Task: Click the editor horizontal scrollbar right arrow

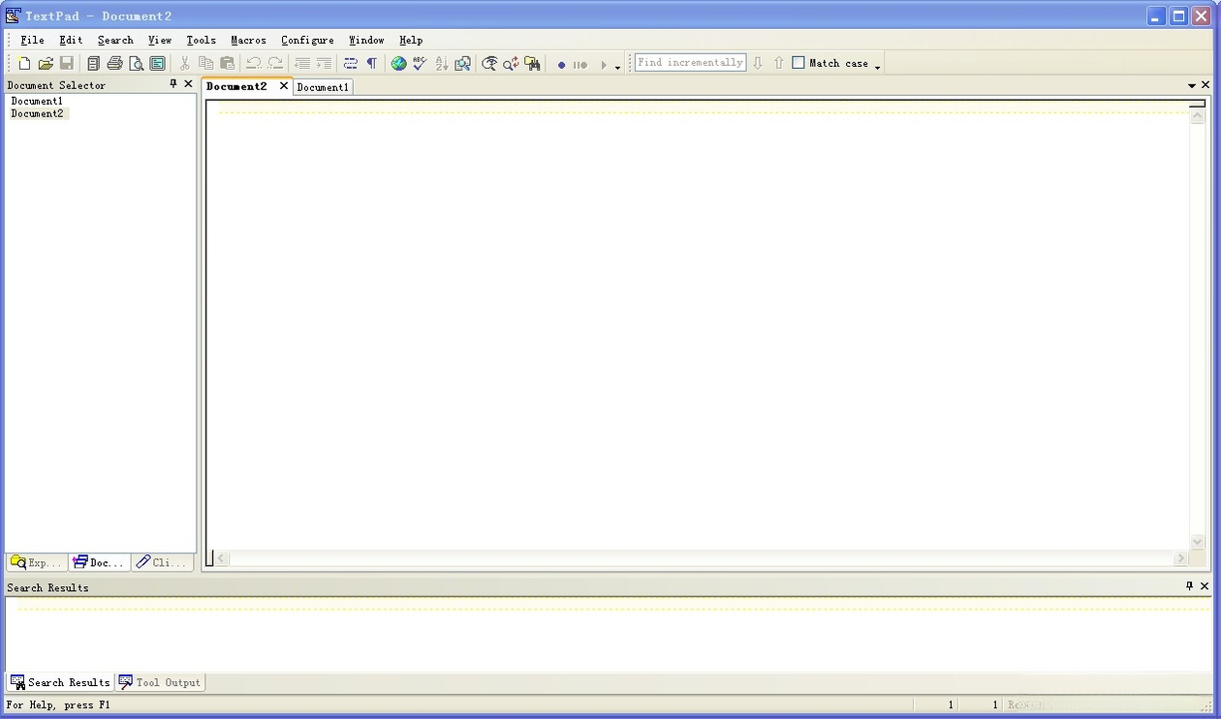Action: pos(1180,558)
